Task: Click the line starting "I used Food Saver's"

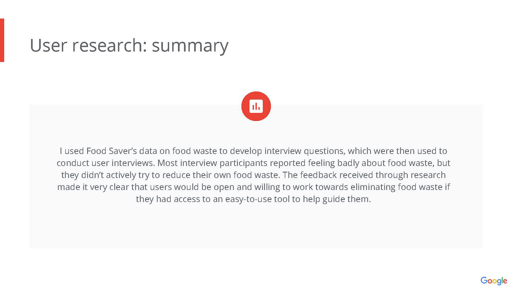Action: pyautogui.click(x=253, y=151)
